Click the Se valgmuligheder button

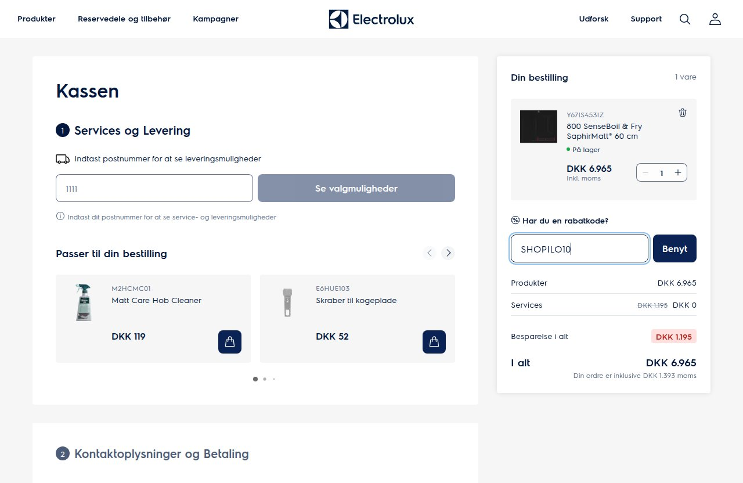pos(356,188)
